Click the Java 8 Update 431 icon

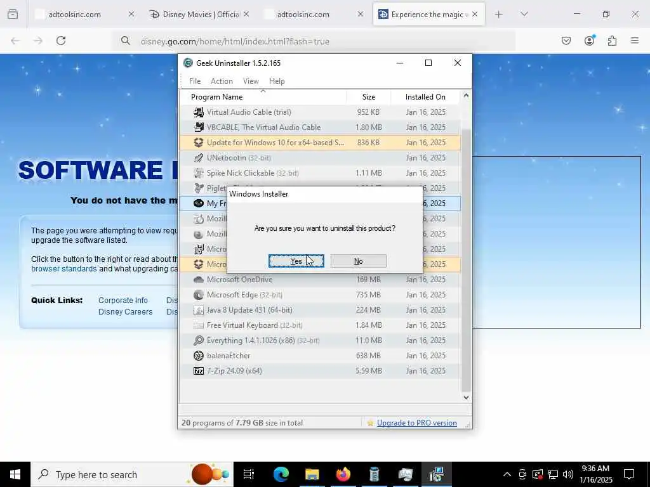[x=199, y=309]
